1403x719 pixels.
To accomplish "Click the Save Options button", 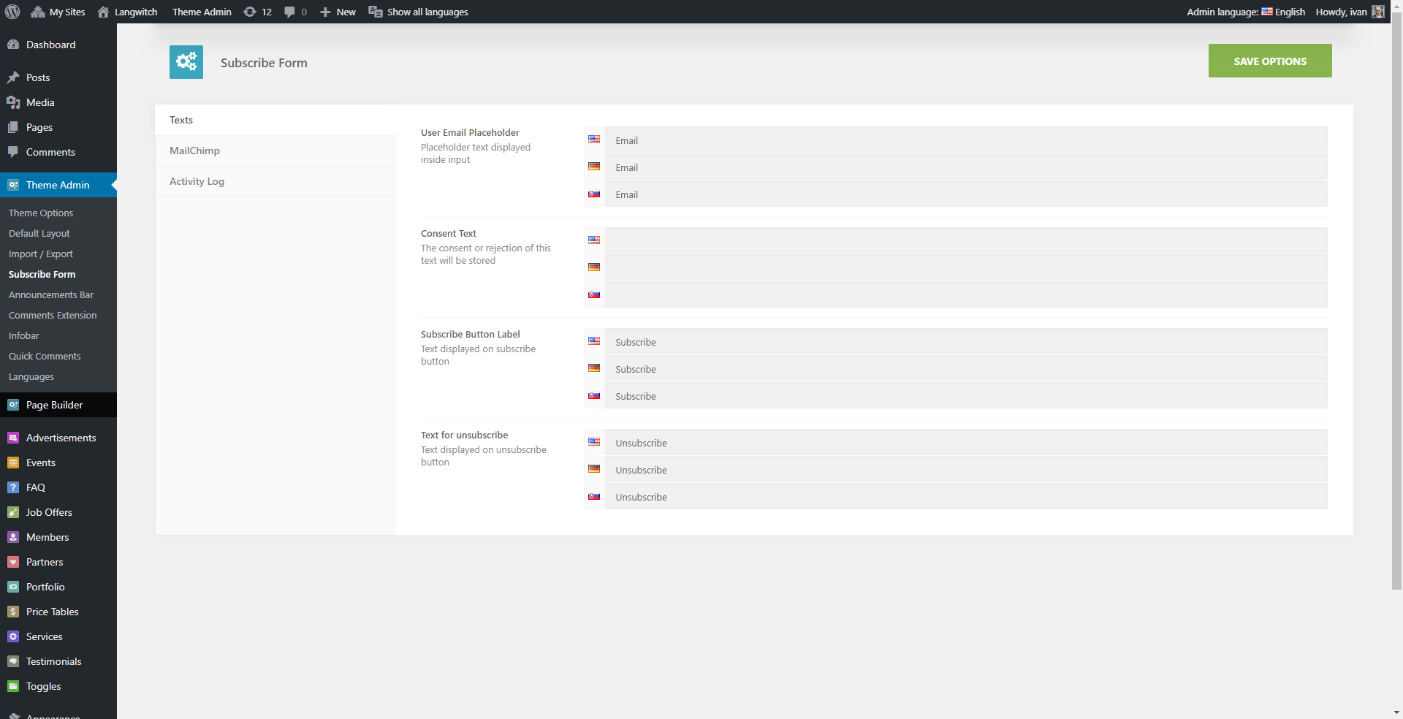I will (x=1270, y=61).
